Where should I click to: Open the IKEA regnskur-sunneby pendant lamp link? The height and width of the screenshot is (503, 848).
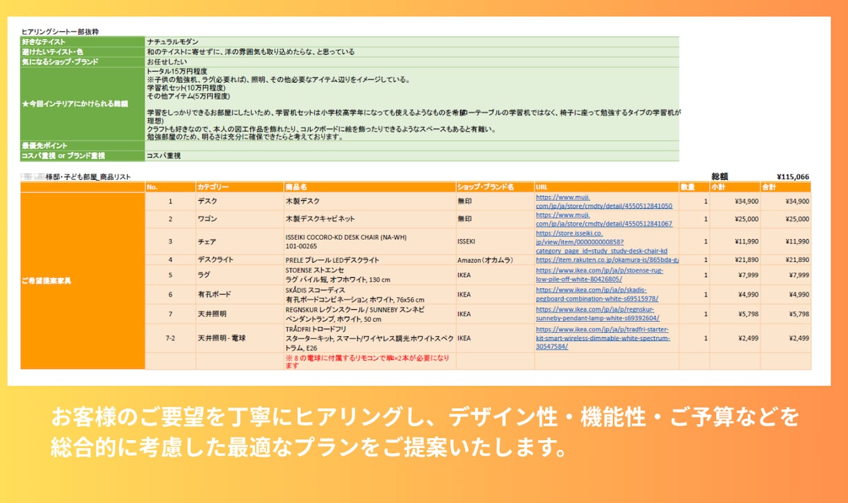[597, 313]
